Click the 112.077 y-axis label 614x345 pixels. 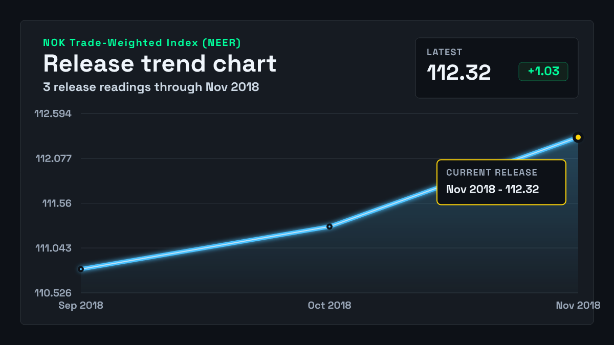(x=54, y=158)
